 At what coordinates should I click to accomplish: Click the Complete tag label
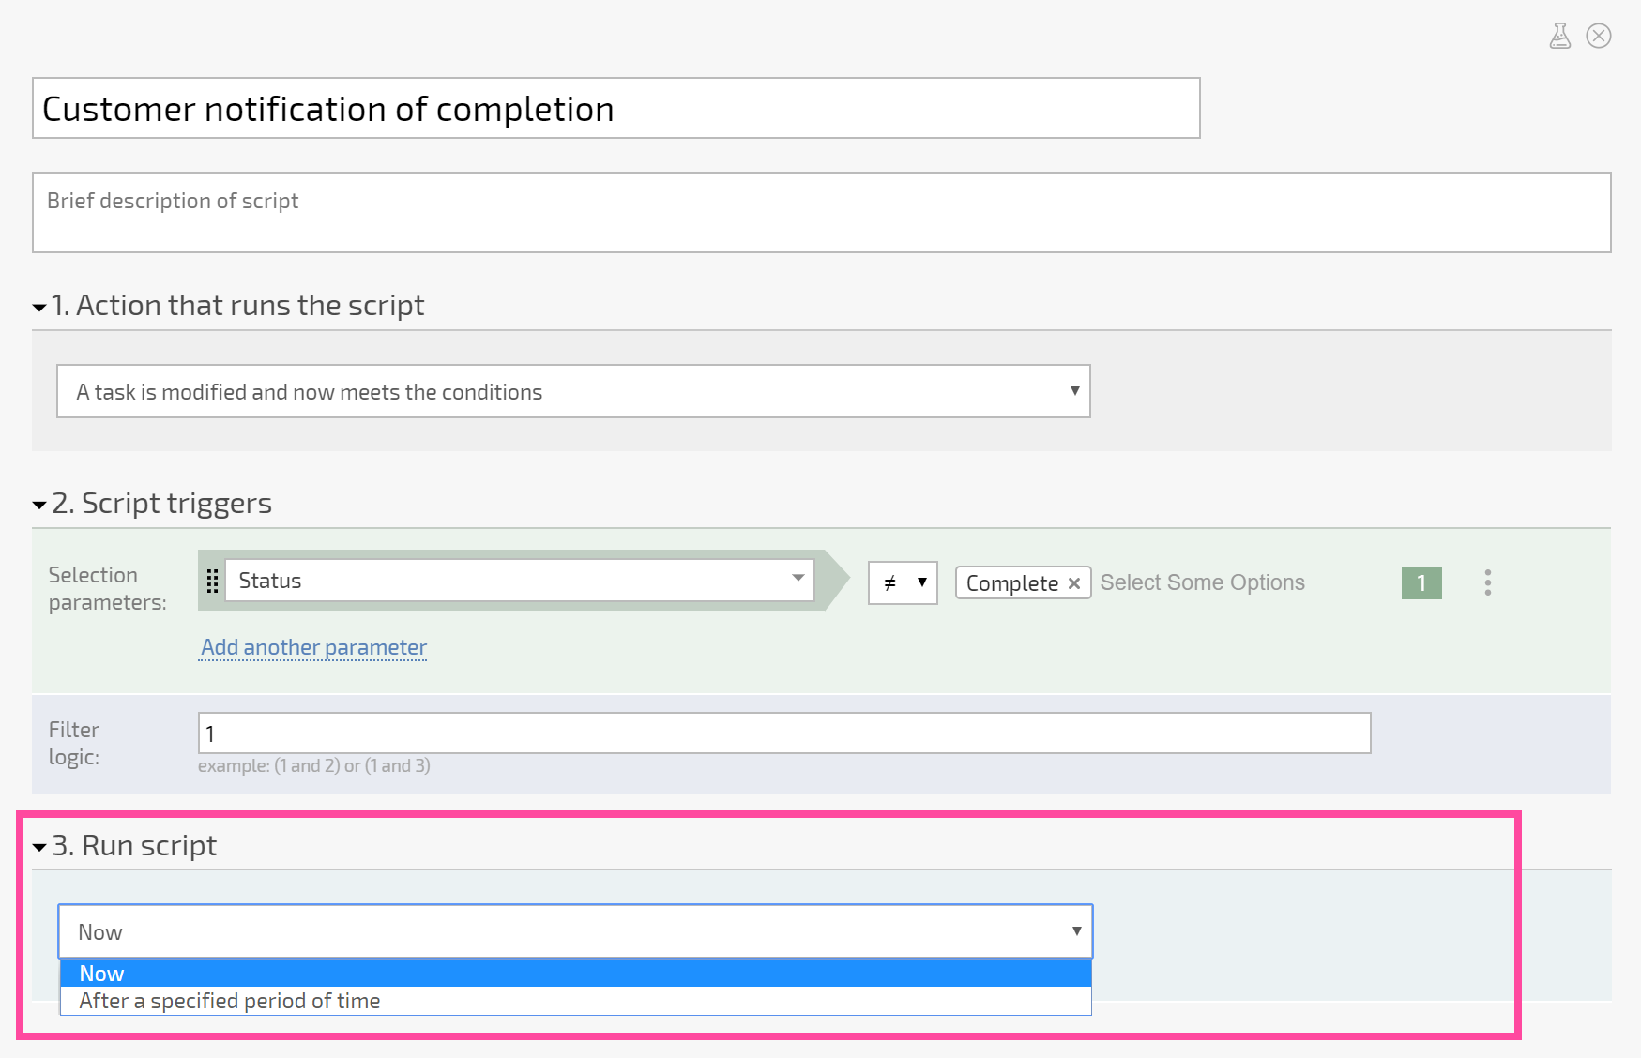[1011, 583]
